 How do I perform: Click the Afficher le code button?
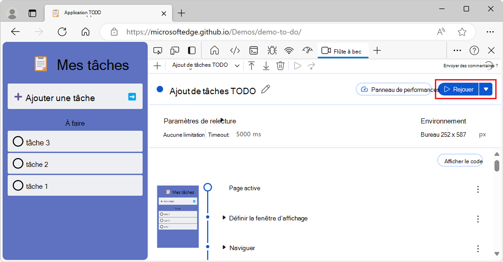pos(460,161)
